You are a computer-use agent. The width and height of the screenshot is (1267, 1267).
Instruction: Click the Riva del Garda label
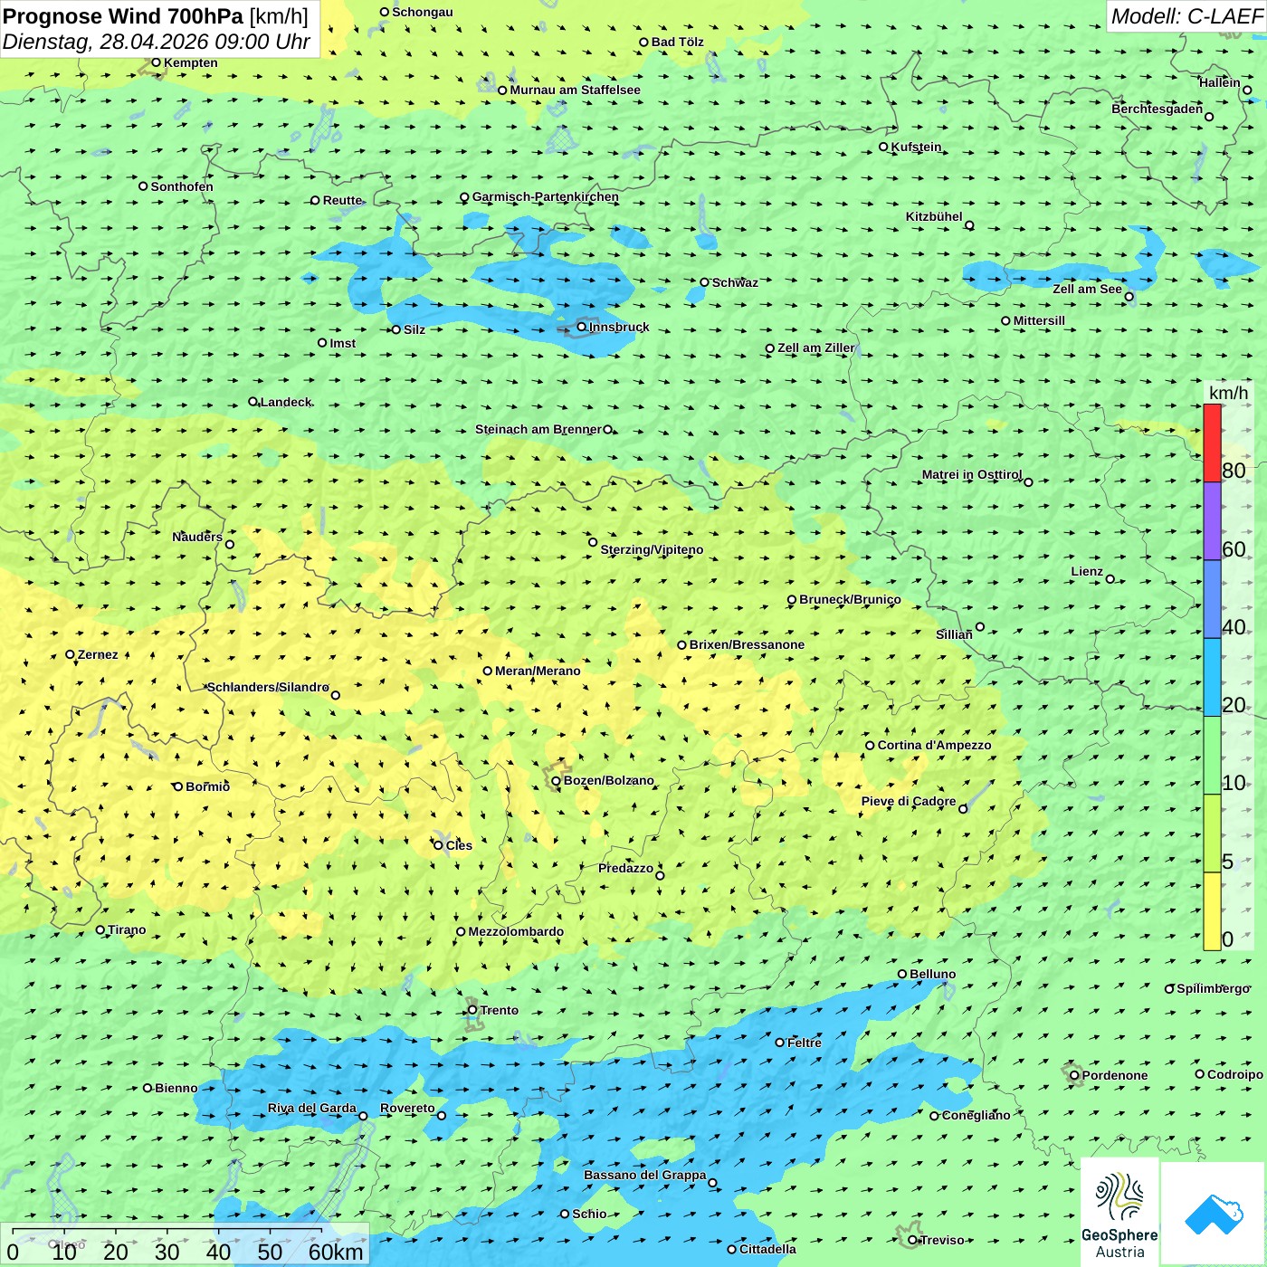pos(312,1108)
